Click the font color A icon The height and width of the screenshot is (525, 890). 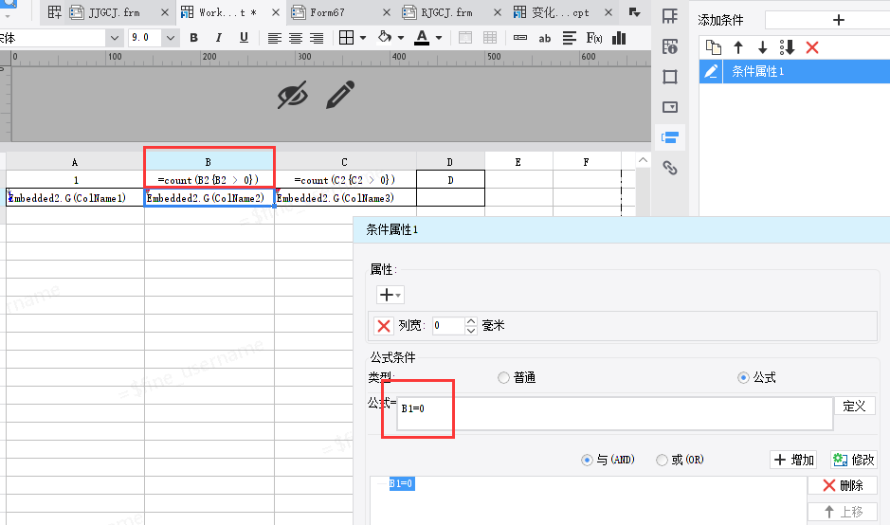click(422, 38)
